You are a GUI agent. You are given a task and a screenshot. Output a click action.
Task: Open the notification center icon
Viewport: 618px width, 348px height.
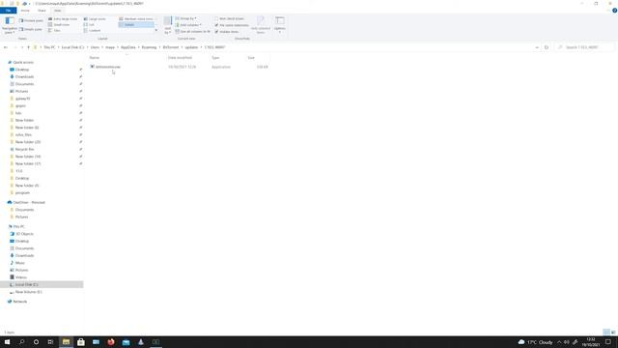(608, 342)
